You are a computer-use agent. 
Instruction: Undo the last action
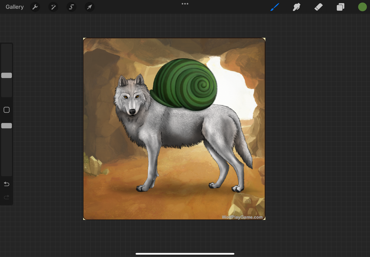tap(7, 184)
